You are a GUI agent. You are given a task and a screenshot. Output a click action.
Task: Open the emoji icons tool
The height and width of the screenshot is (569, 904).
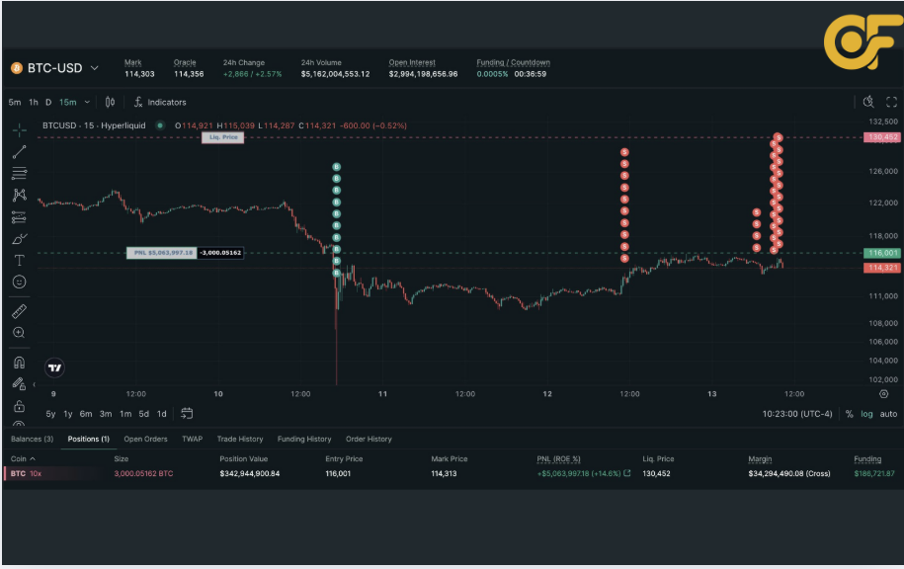[x=19, y=283]
